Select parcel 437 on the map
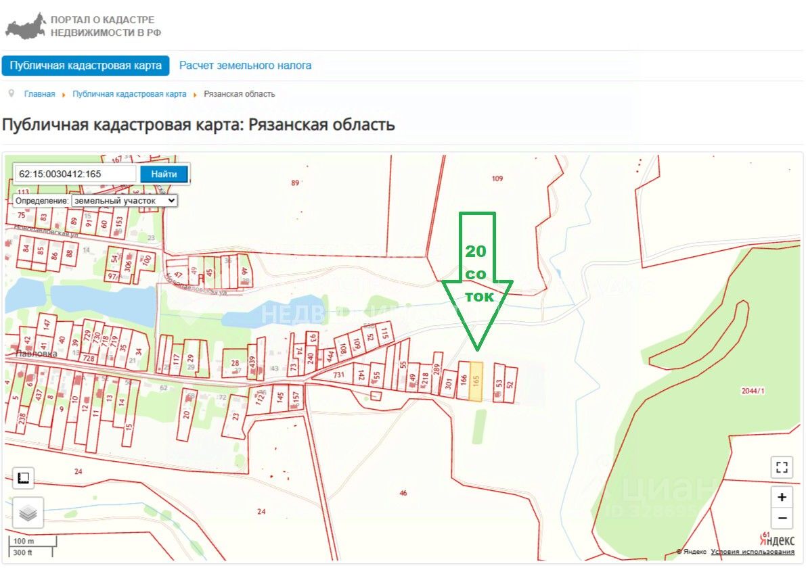Screen dimensions: 806x572 (39, 395)
